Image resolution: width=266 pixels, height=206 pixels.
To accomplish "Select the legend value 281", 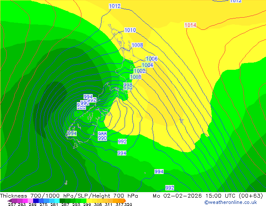I will (x=54, y=204).
